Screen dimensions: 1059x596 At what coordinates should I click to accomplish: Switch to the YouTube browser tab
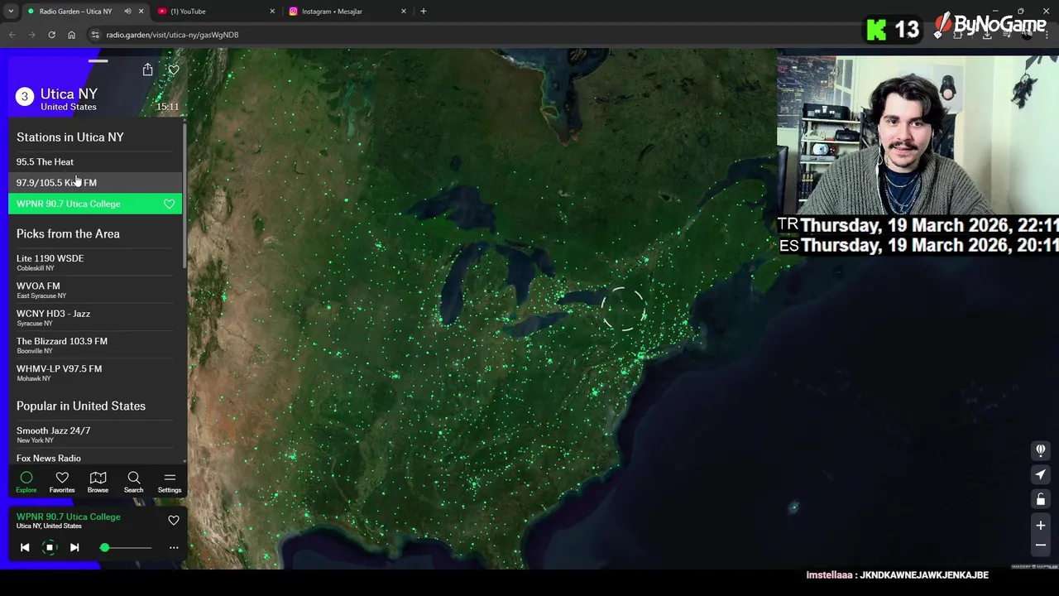click(x=215, y=12)
